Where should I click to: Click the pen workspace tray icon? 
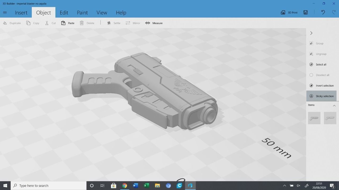coord(306,186)
